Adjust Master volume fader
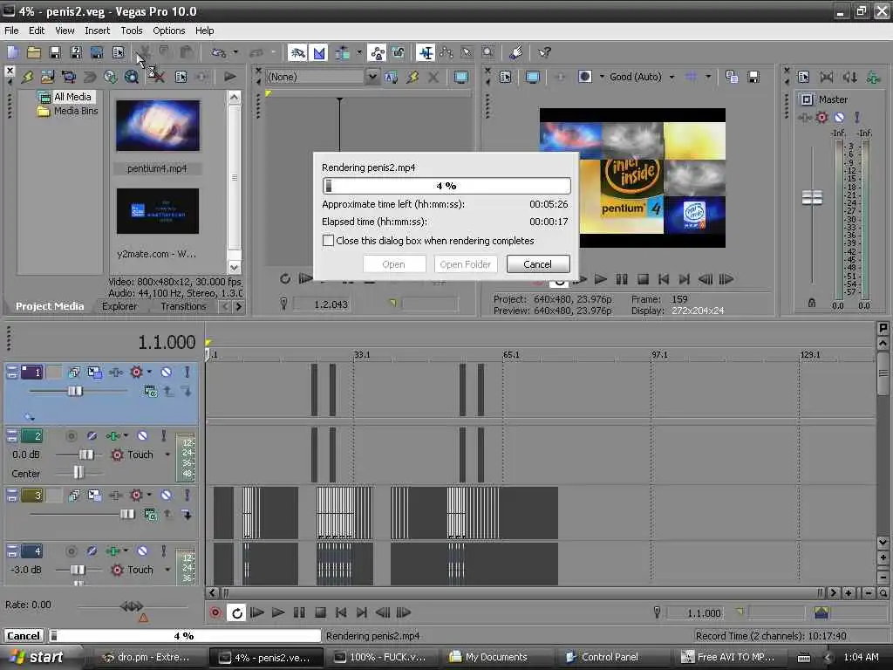Image resolution: width=893 pixels, height=670 pixels. [812, 198]
